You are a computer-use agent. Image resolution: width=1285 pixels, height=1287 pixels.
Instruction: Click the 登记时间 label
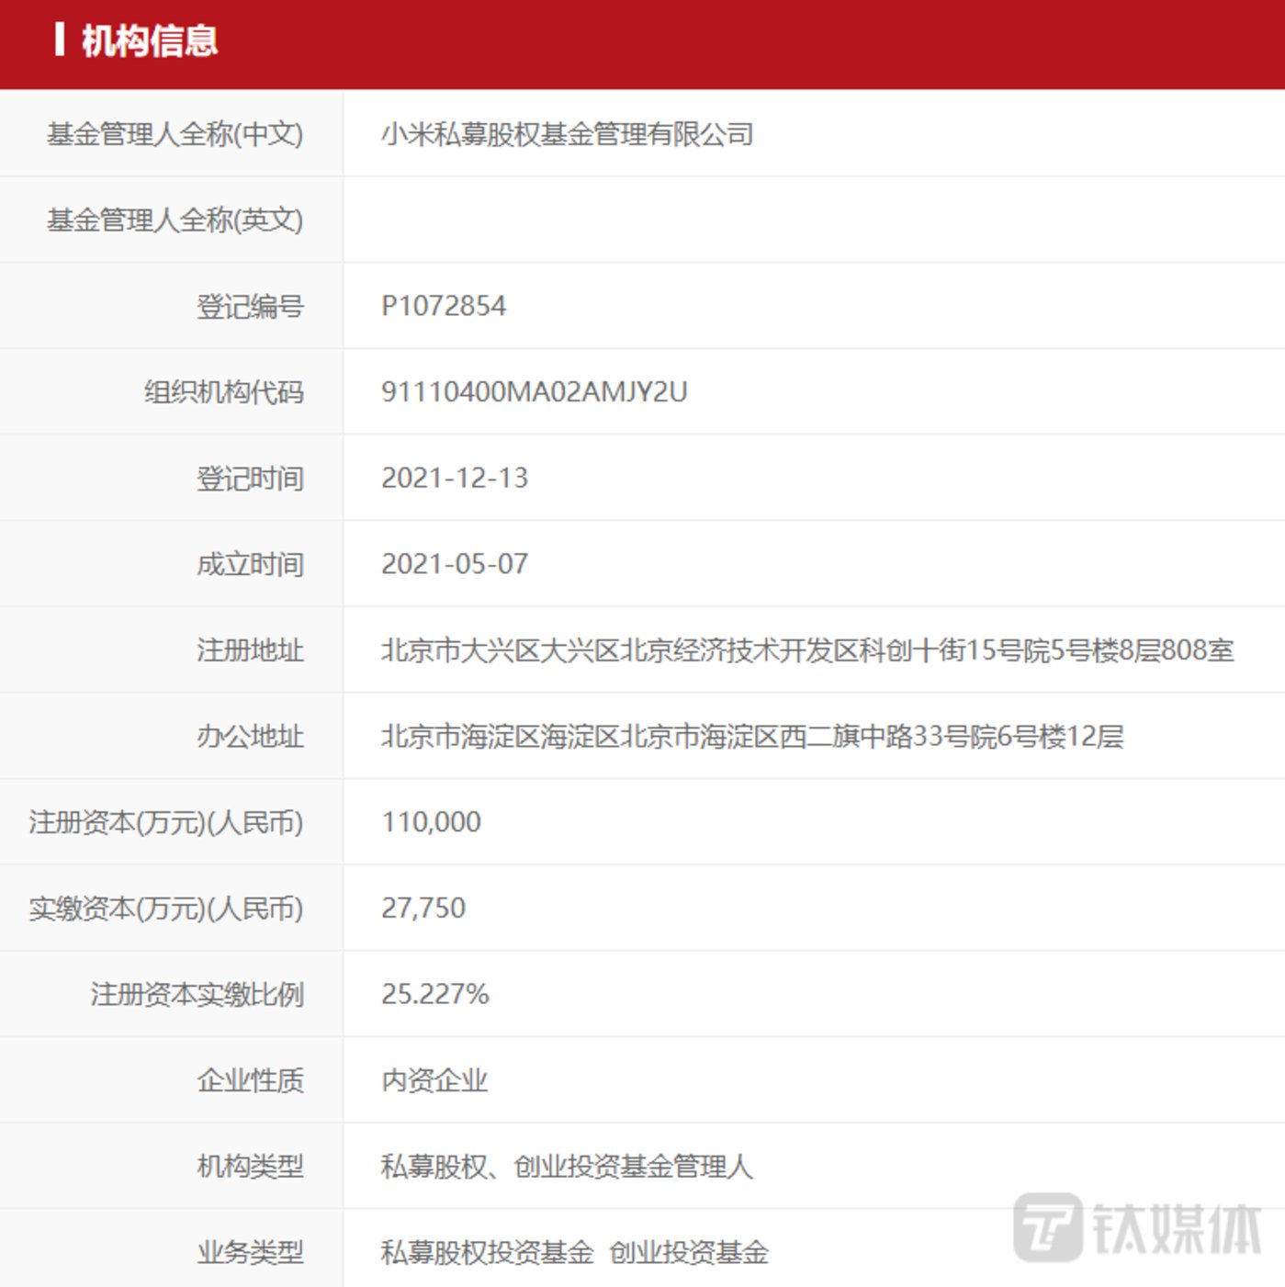click(x=250, y=479)
